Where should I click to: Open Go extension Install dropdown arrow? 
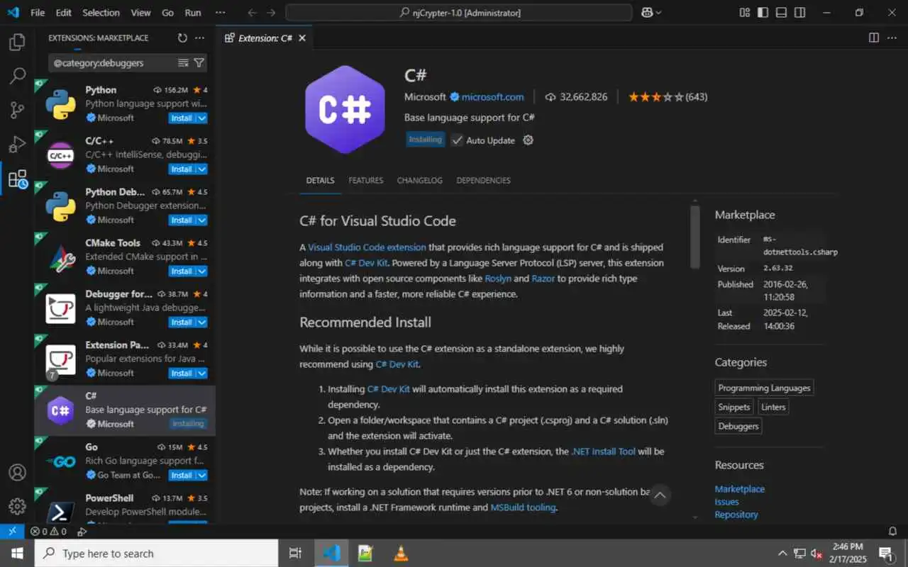[x=202, y=476]
